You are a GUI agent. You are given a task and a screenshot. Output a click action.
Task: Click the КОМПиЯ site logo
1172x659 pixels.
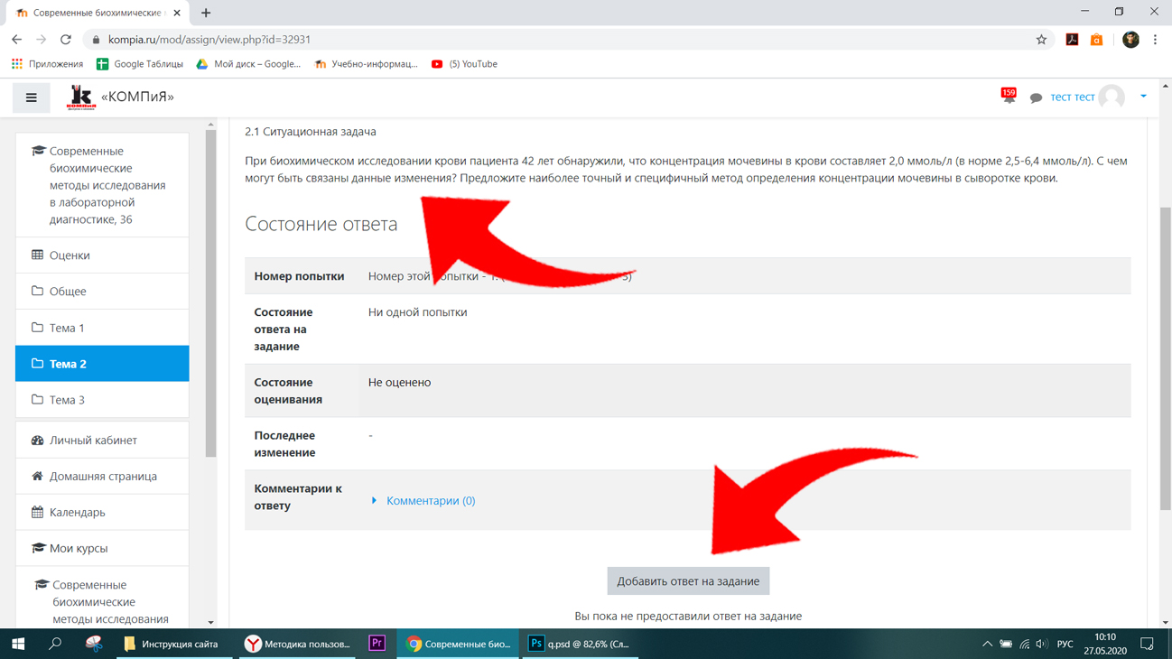coord(81,97)
